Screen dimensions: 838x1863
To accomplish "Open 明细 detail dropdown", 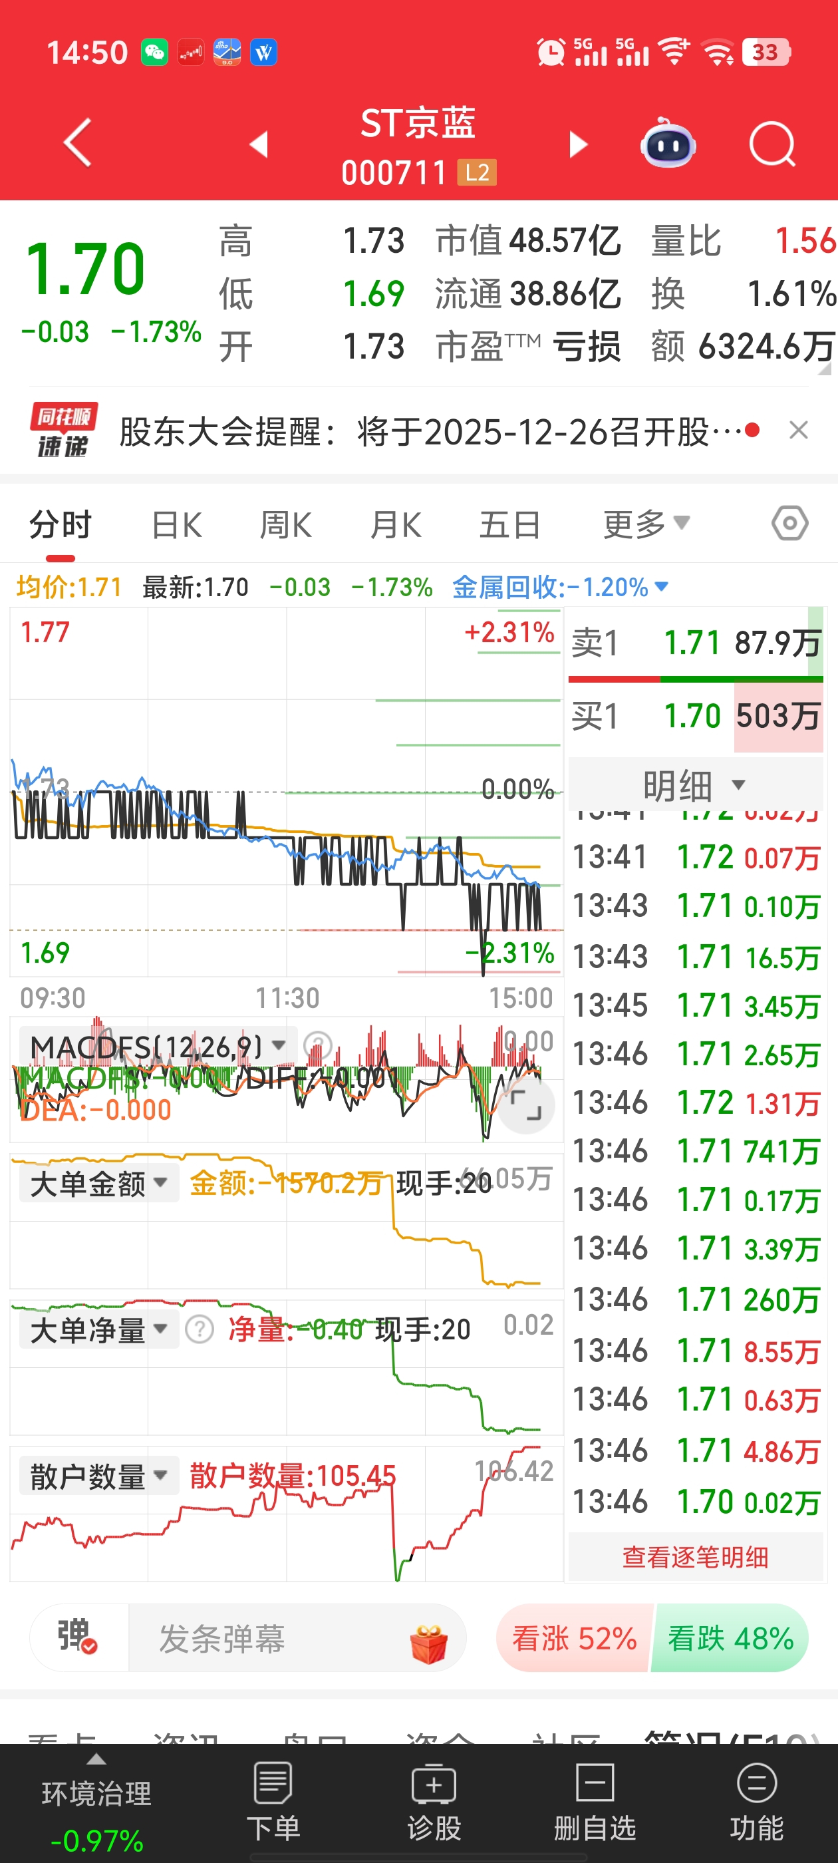I will click(695, 784).
